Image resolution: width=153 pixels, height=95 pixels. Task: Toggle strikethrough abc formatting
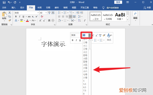(x=29, y=17)
